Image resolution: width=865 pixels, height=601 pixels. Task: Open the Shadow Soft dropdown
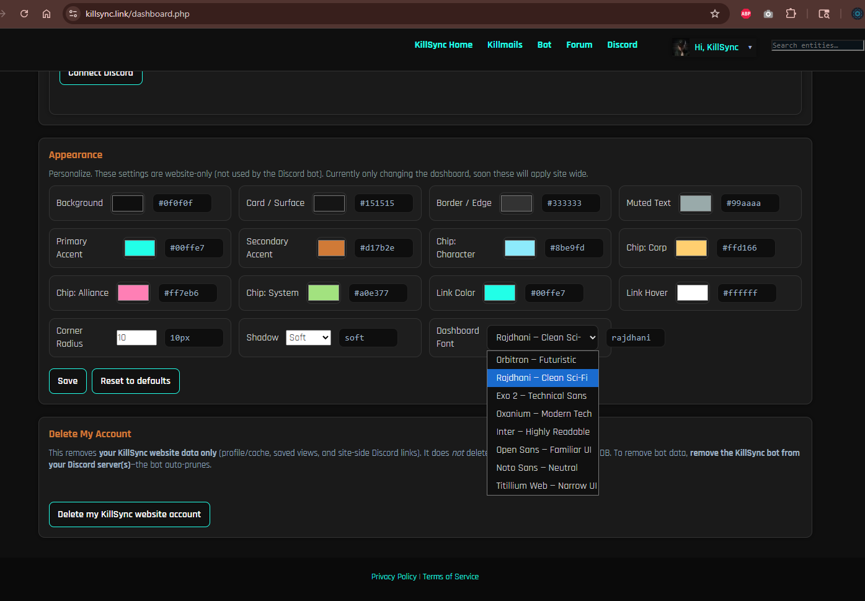point(308,337)
